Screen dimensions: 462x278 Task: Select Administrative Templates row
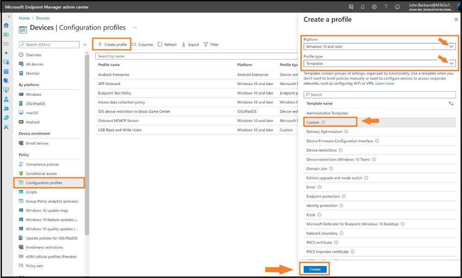[380, 113]
